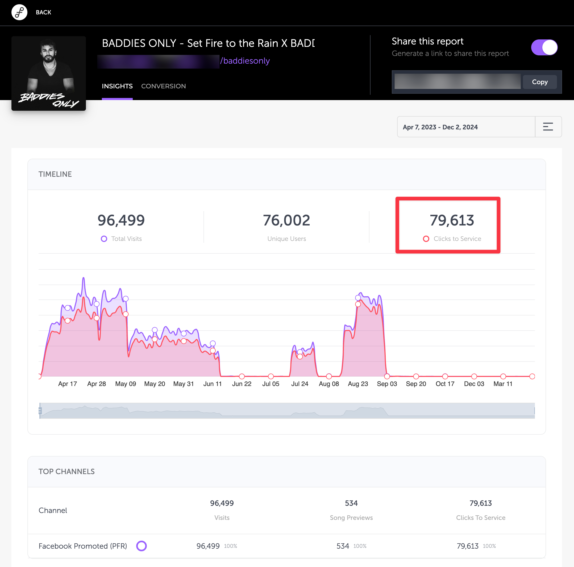The image size is (574, 567).
Task: Click the Feature.fm logo icon
Action: pos(19,12)
